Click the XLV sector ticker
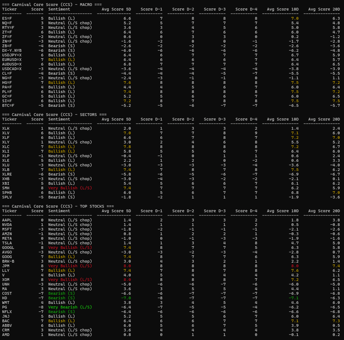 (6, 133)
